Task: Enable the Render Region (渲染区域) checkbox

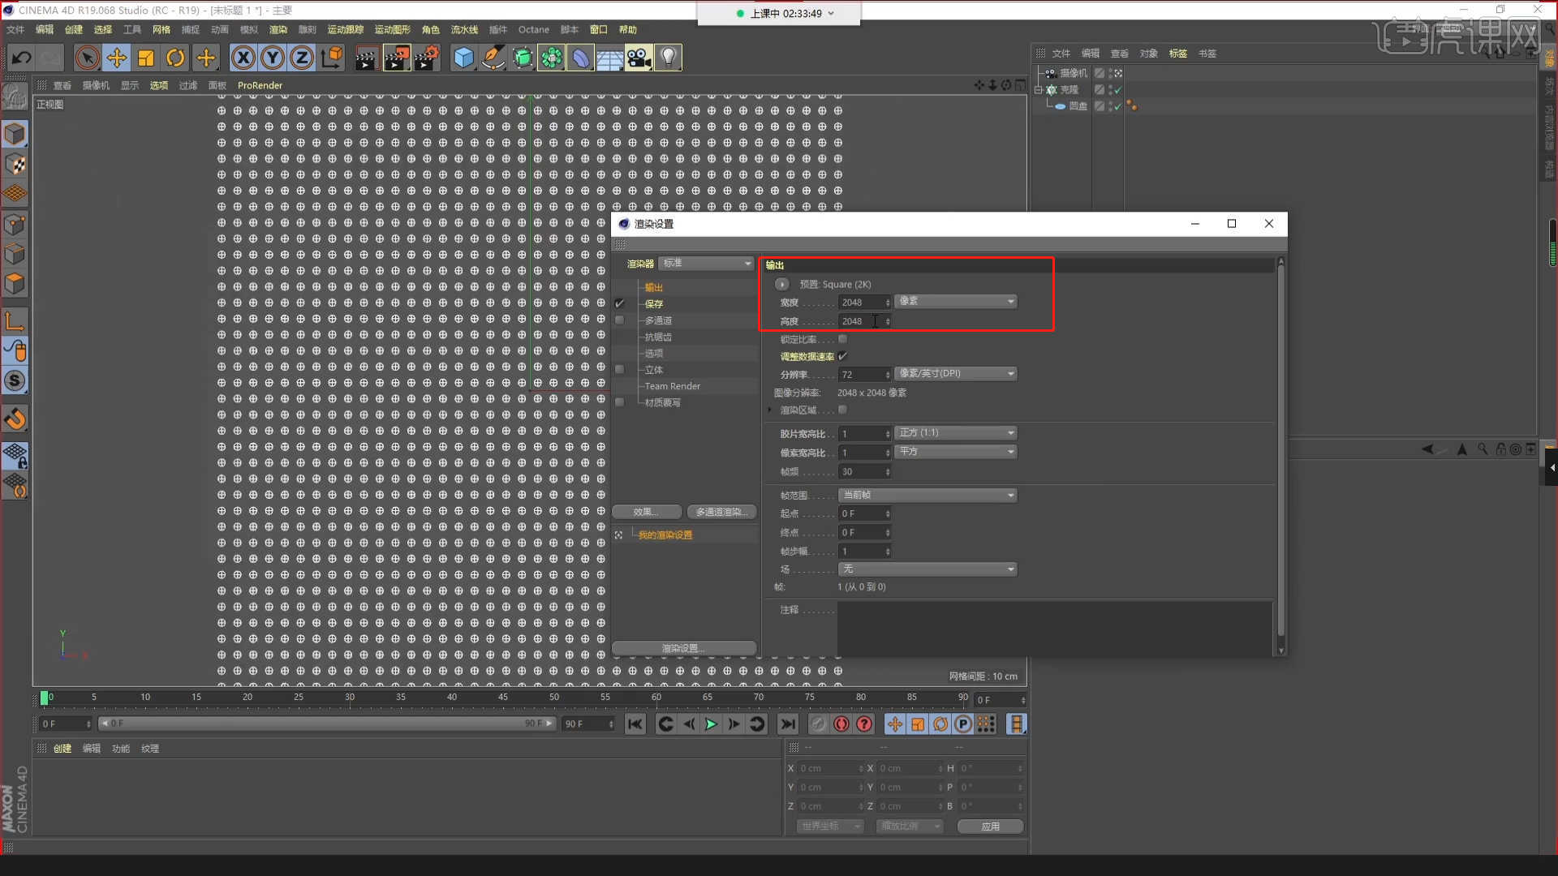Action: 842,410
